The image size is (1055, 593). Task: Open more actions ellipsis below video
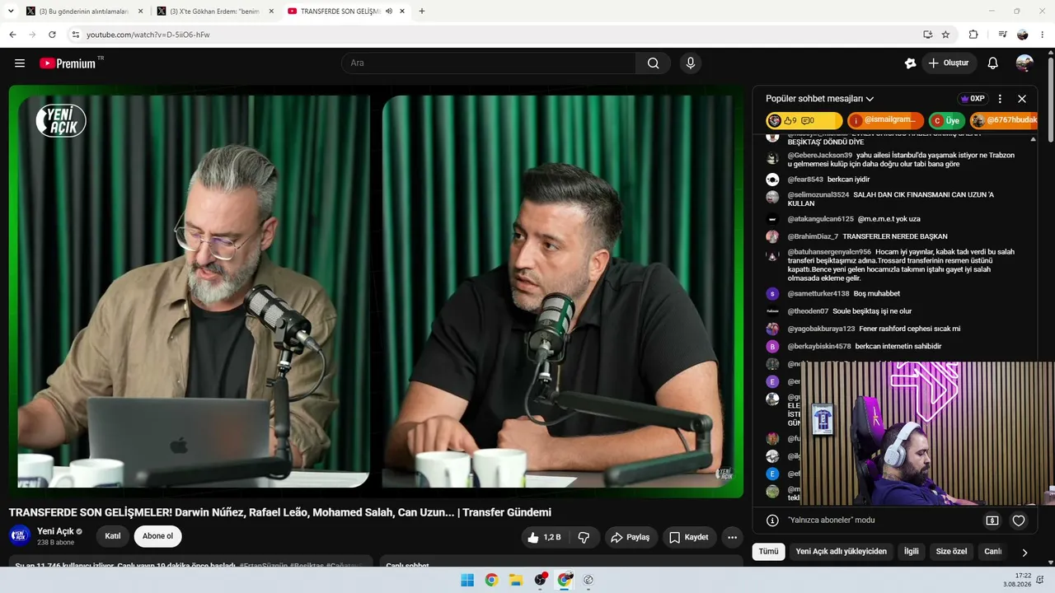coord(732,538)
